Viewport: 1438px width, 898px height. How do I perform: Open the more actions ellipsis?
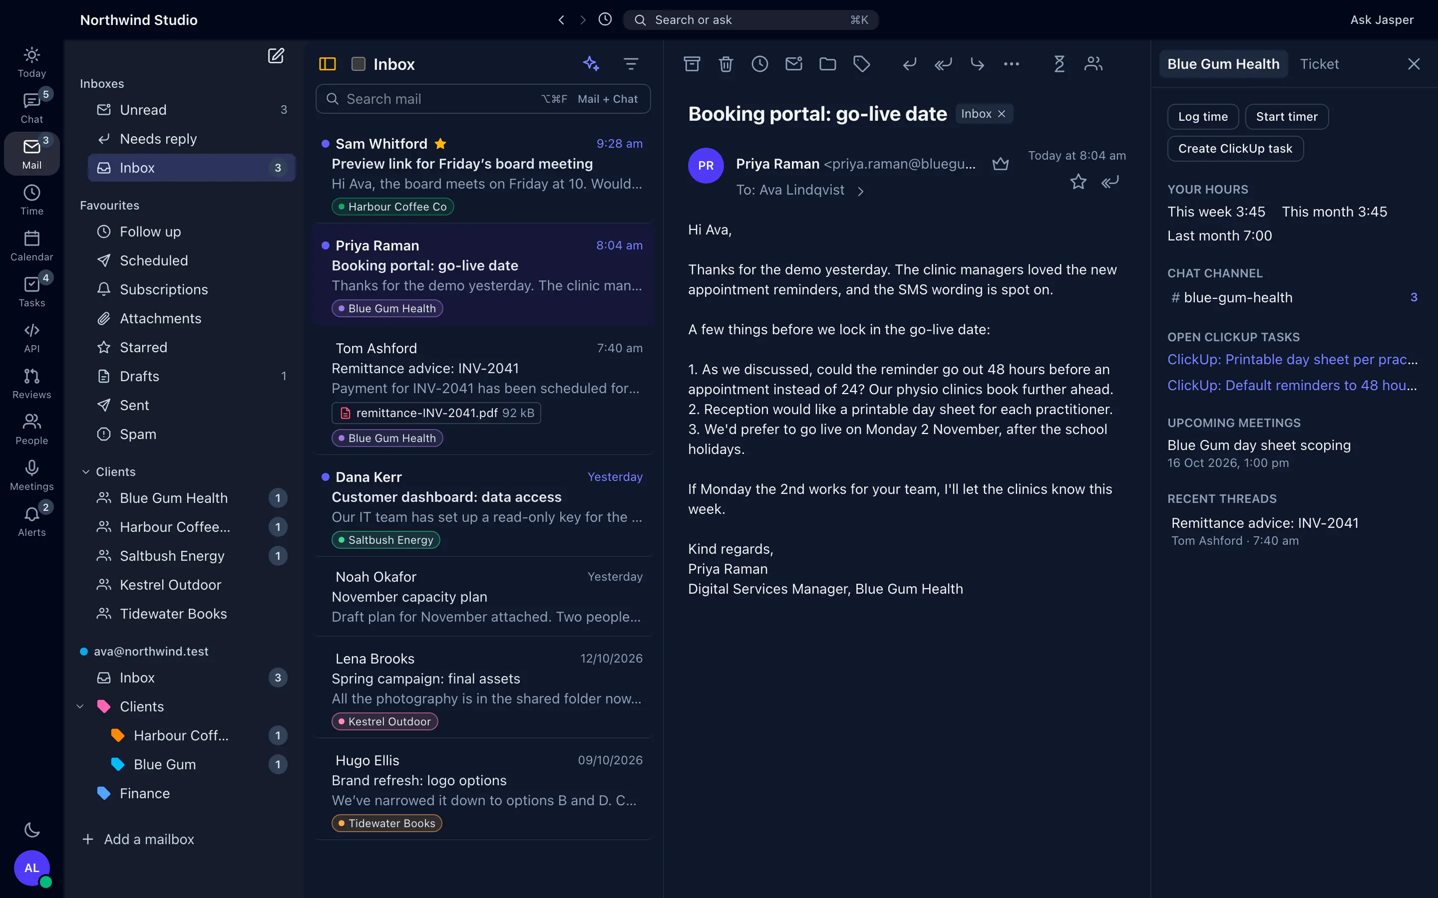[x=1011, y=63]
